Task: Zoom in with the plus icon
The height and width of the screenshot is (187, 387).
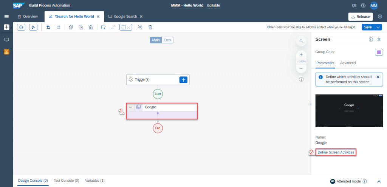Action: (301, 55)
